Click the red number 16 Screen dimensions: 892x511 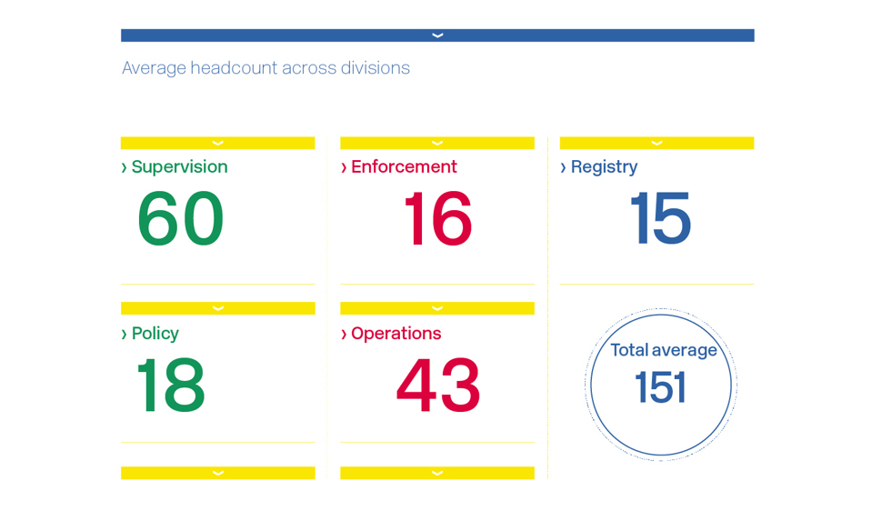pyautogui.click(x=437, y=220)
